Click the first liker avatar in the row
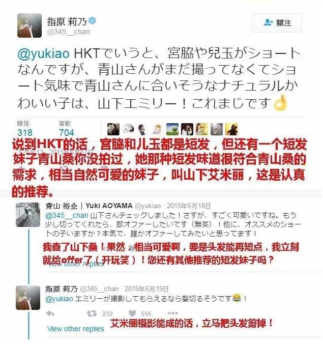 [113, 129]
